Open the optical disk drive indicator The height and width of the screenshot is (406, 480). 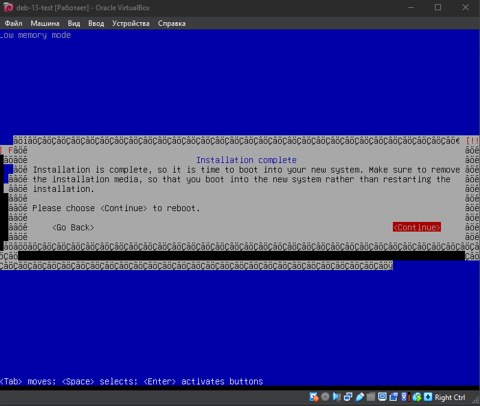point(325,397)
